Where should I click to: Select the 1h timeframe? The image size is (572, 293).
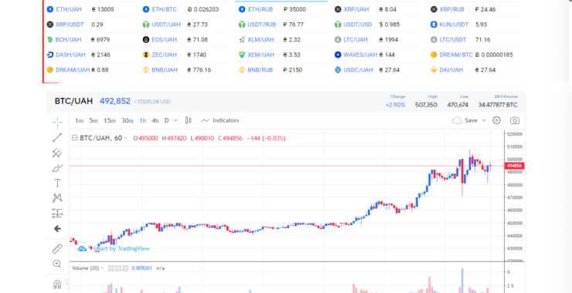[143, 120]
